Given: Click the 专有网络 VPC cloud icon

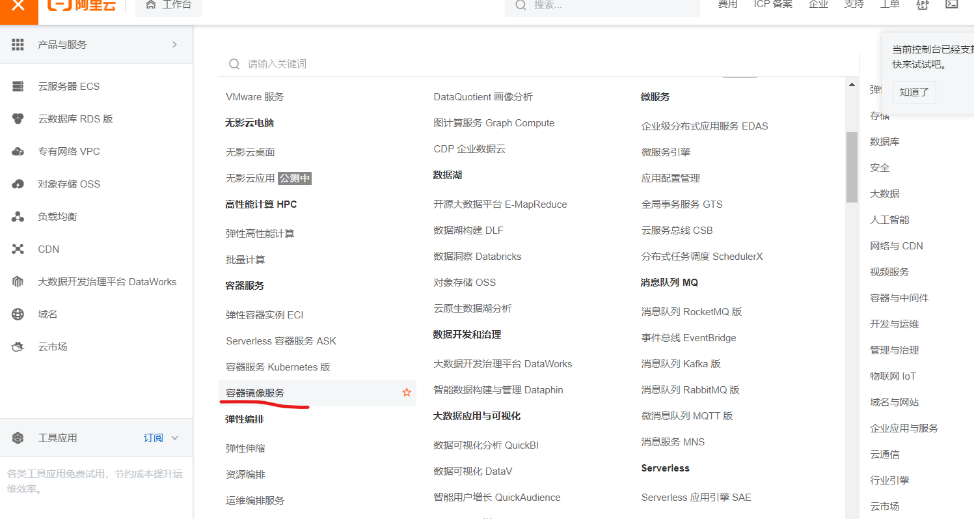Looking at the screenshot, I should coord(18,152).
